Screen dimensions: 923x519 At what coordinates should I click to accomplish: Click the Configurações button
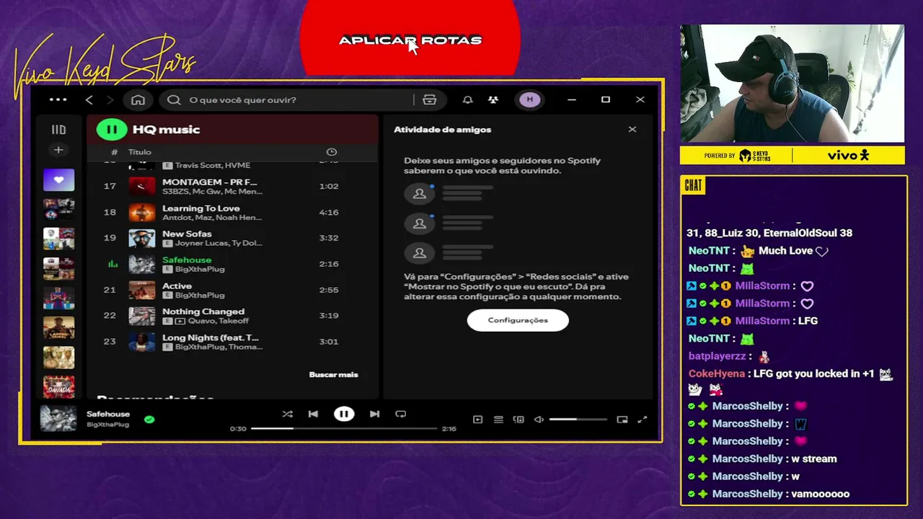click(x=518, y=320)
